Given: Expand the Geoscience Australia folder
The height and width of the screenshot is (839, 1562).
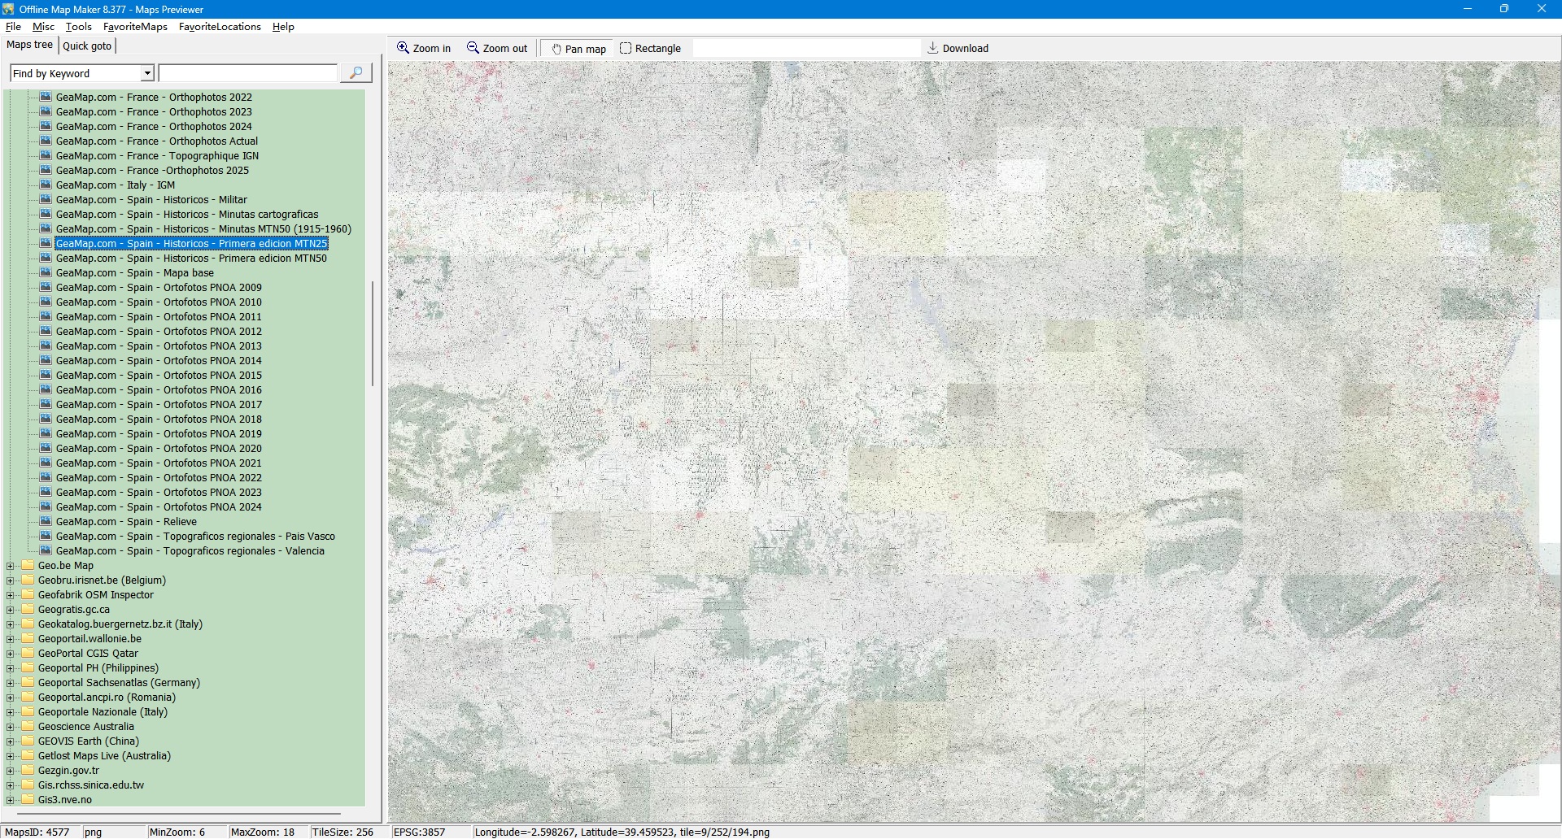Looking at the screenshot, I should point(11,727).
